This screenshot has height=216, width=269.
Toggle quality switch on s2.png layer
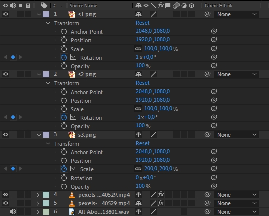click(153, 74)
